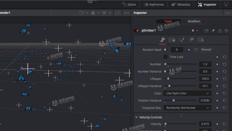The width and height of the screenshot is (232, 131).
Task: Add keyframe for Color parameter
Action: point(217,93)
